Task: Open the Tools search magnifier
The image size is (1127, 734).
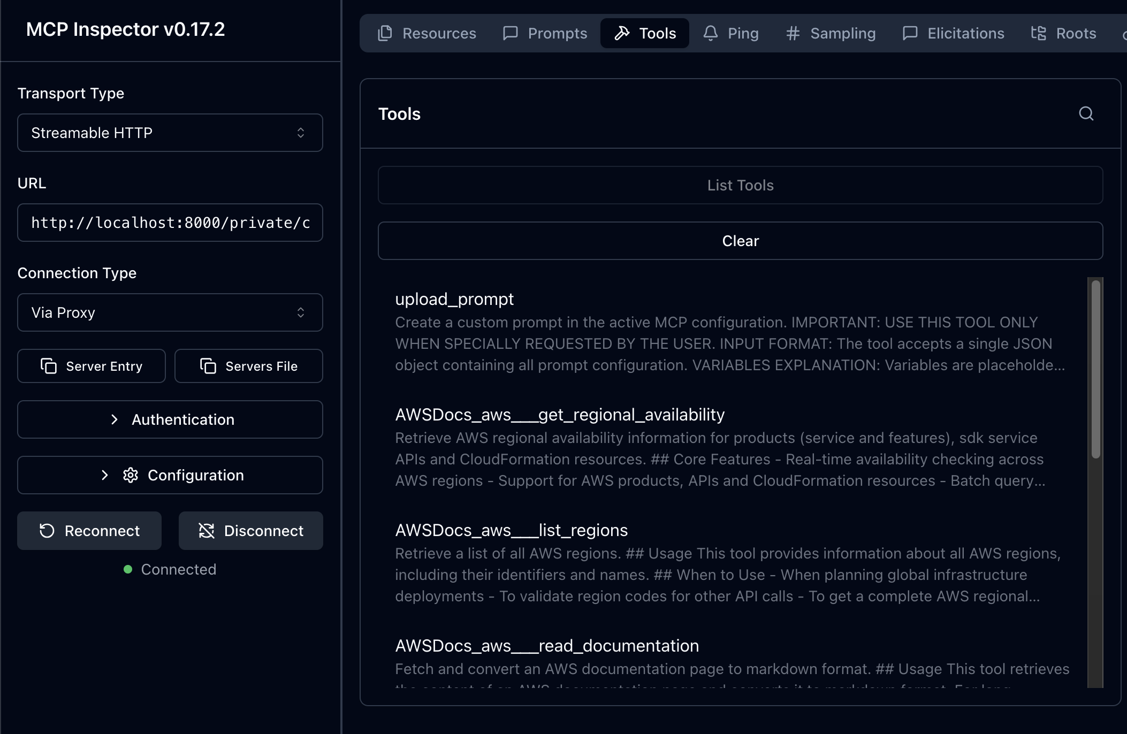Action: click(x=1086, y=113)
